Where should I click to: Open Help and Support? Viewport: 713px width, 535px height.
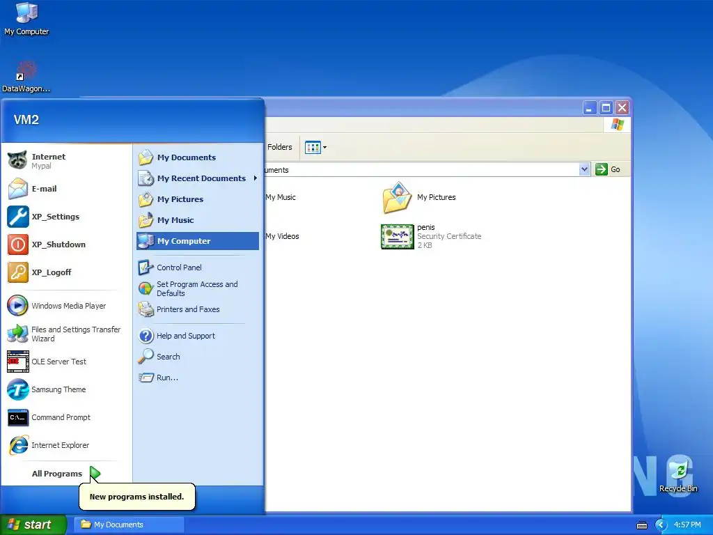tap(197, 336)
